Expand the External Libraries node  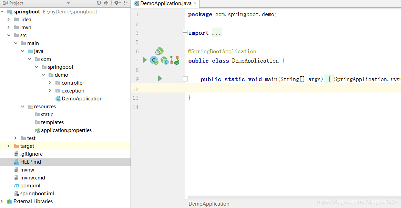pyautogui.click(x=2, y=201)
